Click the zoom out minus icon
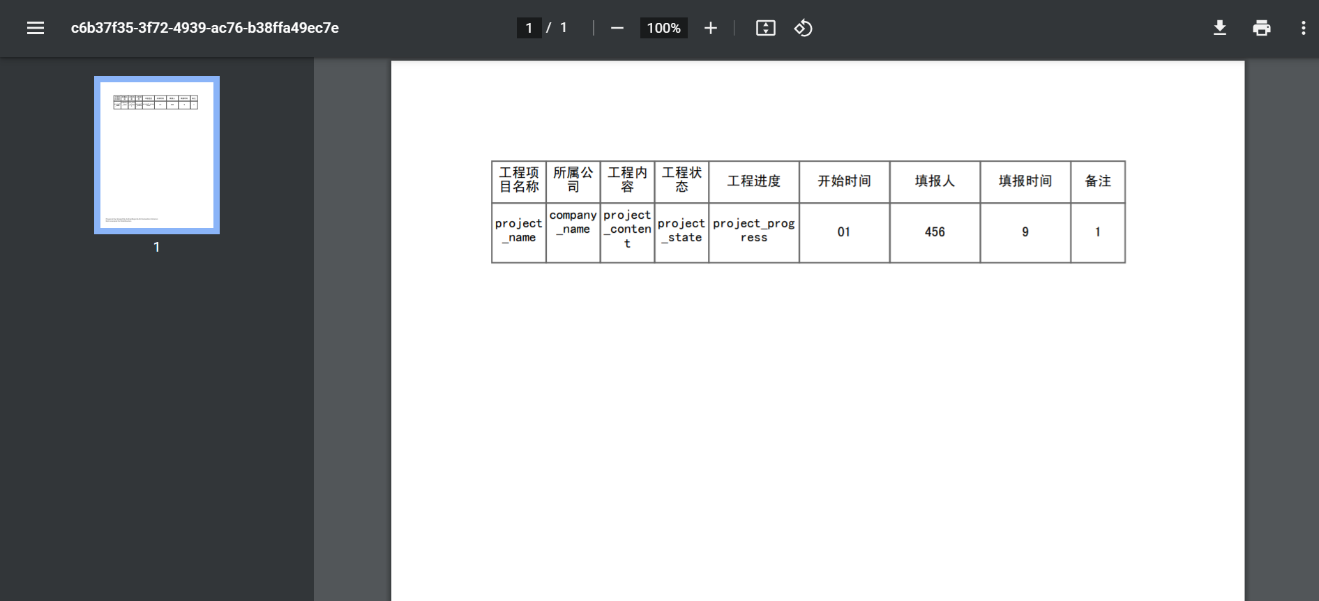The width and height of the screenshot is (1319, 601). coord(617,28)
